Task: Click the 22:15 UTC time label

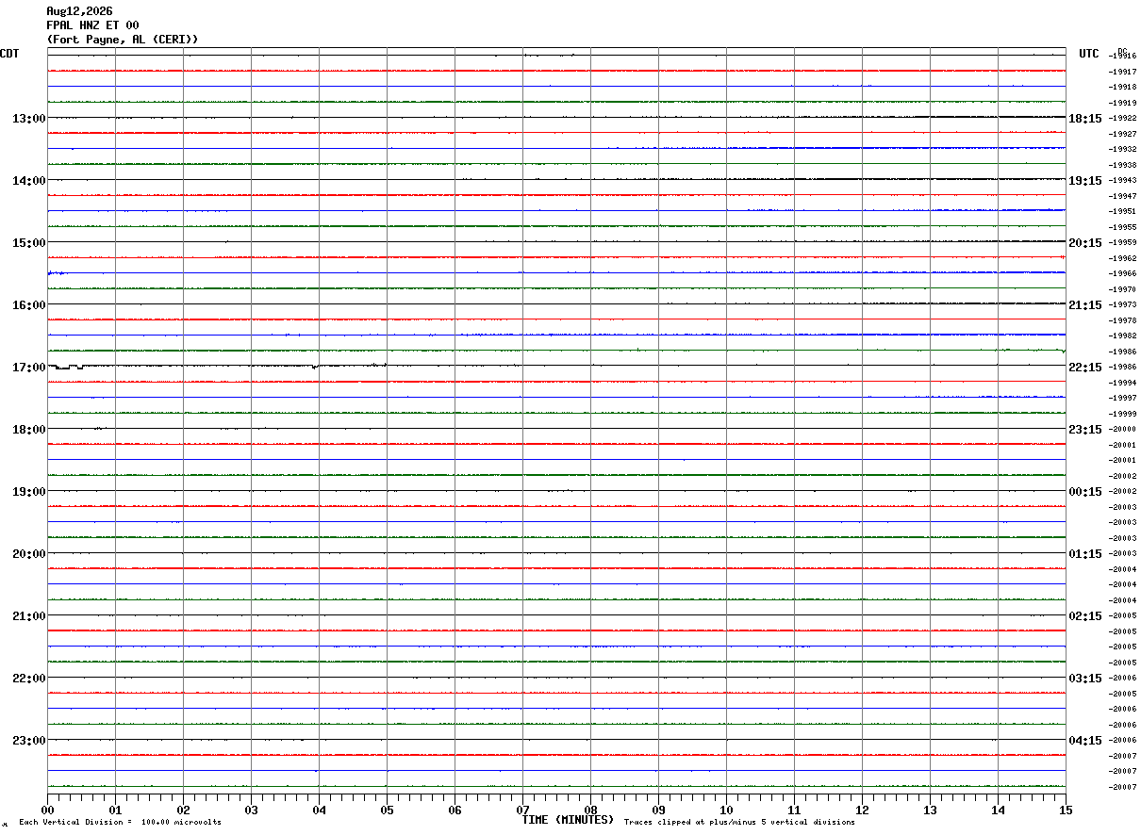Action: [1085, 368]
